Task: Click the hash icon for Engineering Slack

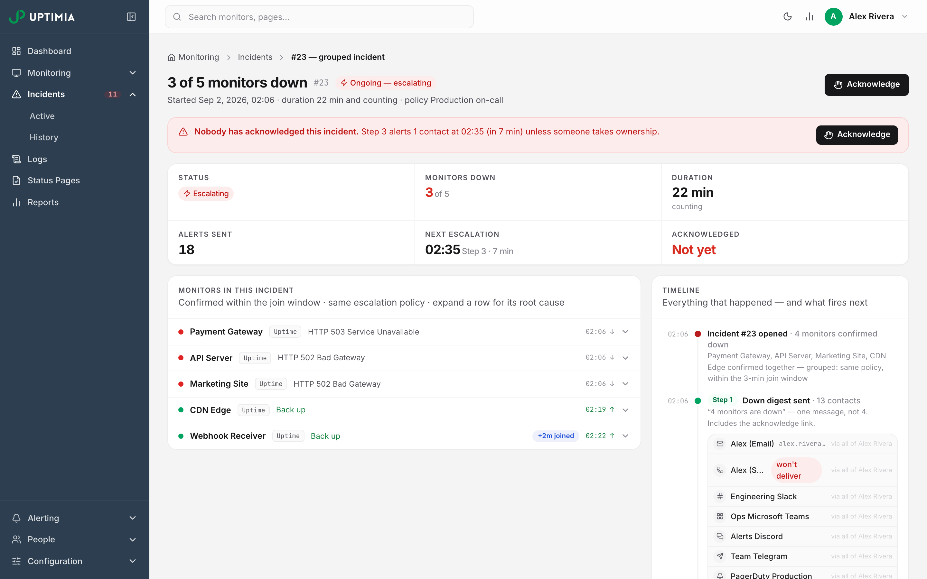Action: click(x=720, y=496)
